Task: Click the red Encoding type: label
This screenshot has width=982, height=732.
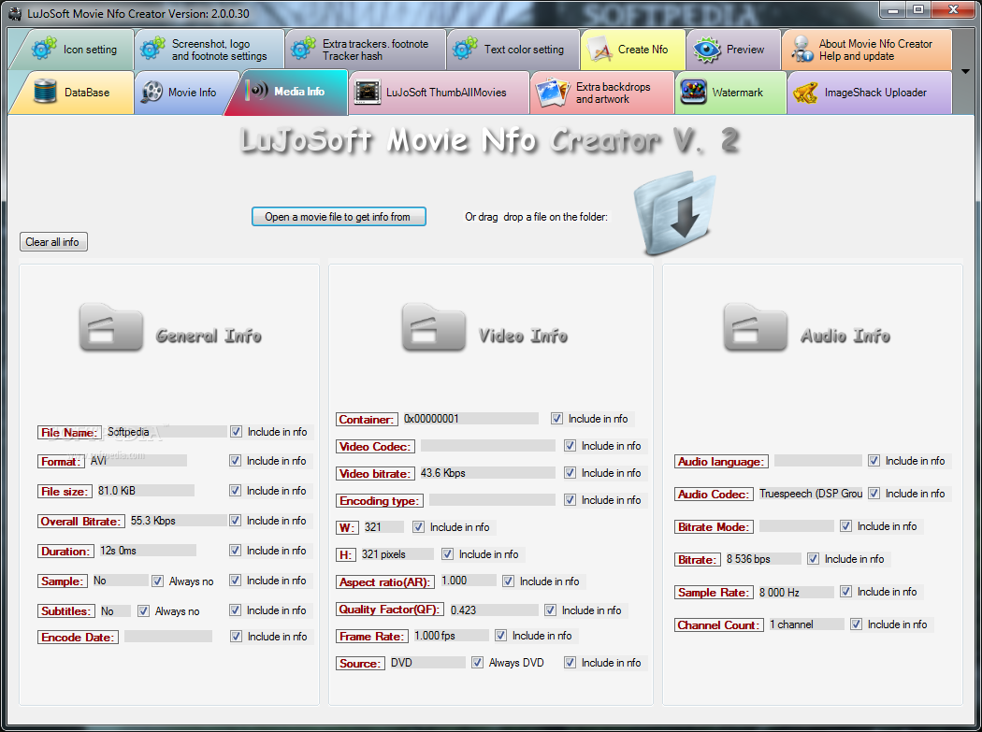Action: 379,500
